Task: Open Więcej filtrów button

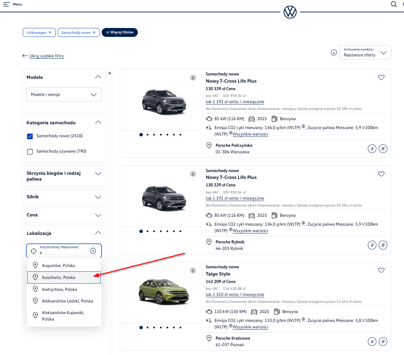Action: click(119, 32)
